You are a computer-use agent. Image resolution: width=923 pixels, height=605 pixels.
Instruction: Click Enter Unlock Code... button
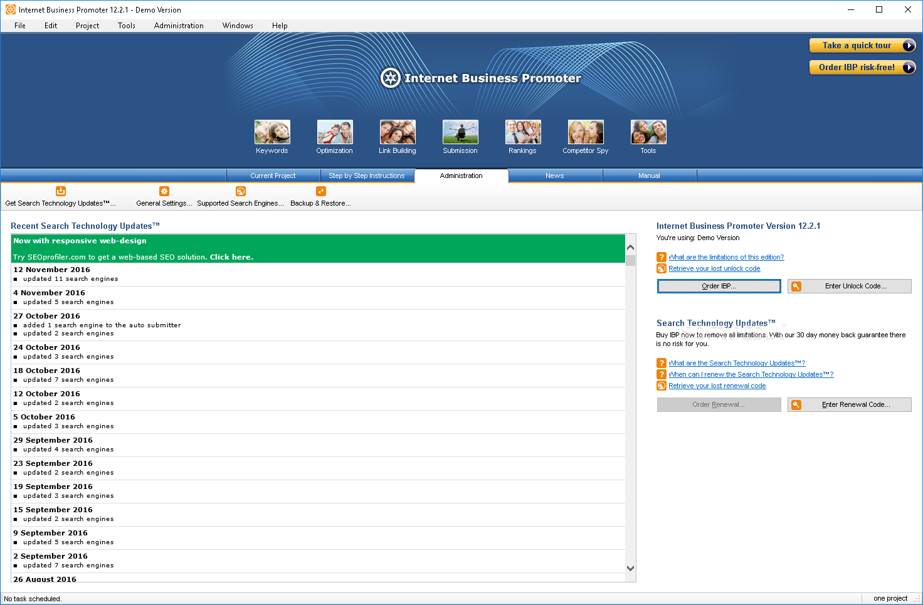coord(850,287)
